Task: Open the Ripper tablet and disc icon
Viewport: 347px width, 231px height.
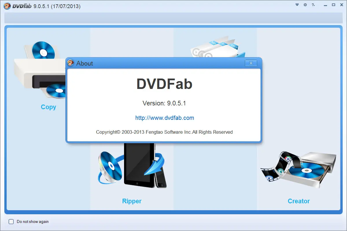Action: pos(132,165)
